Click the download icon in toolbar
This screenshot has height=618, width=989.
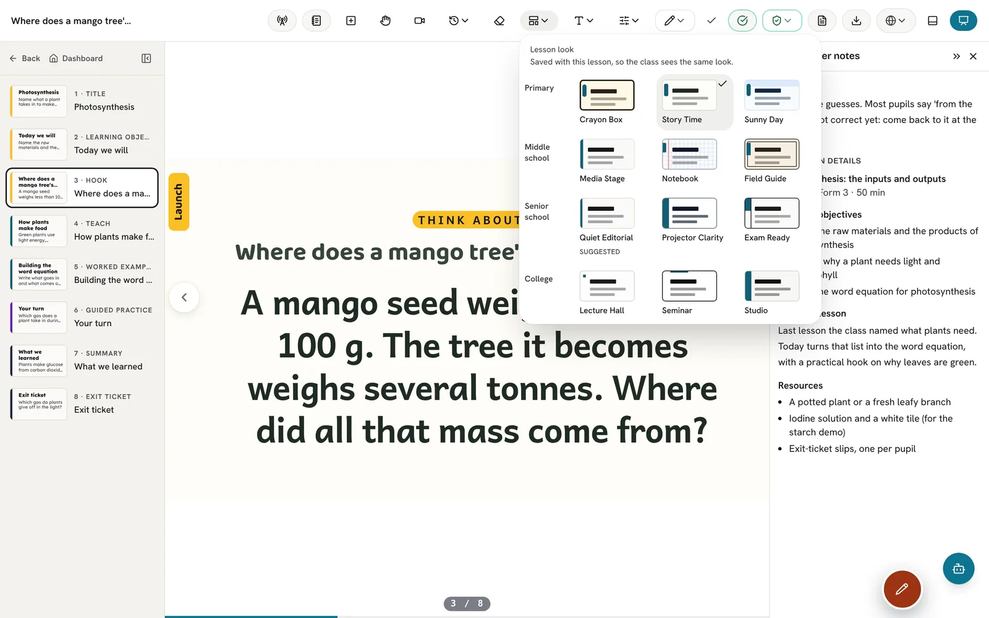tap(857, 20)
